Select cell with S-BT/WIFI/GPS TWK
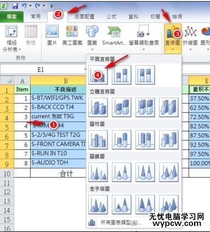Screen dimensions: 210x232 [x=58, y=98]
